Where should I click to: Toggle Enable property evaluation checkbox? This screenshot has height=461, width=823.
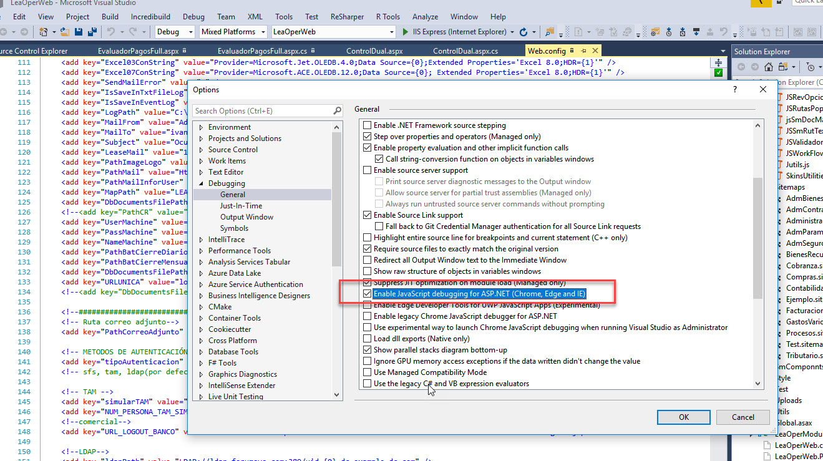tap(367, 148)
